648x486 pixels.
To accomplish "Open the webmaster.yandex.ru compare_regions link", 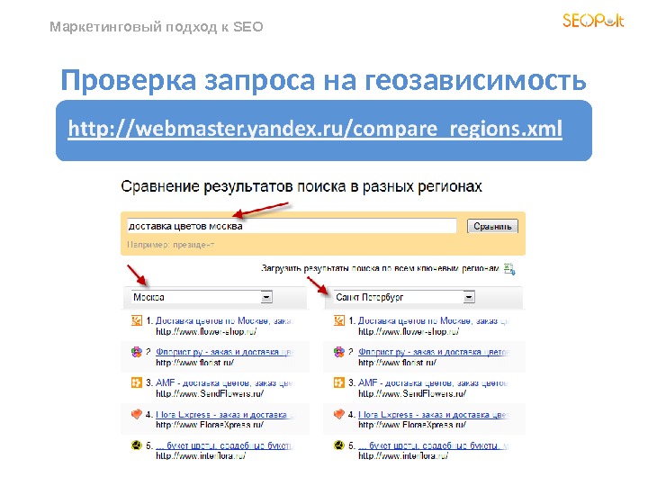I will tap(315, 129).
